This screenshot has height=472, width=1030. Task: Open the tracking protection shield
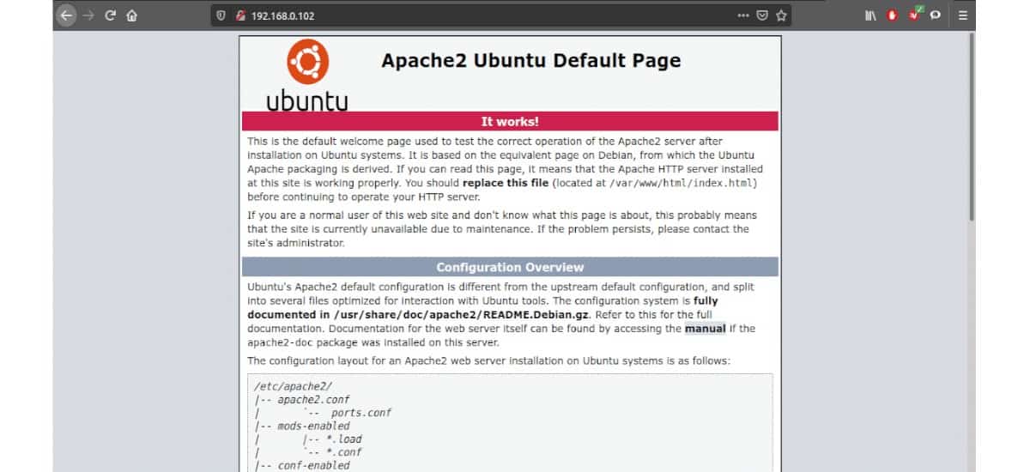(x=221, y=15)
